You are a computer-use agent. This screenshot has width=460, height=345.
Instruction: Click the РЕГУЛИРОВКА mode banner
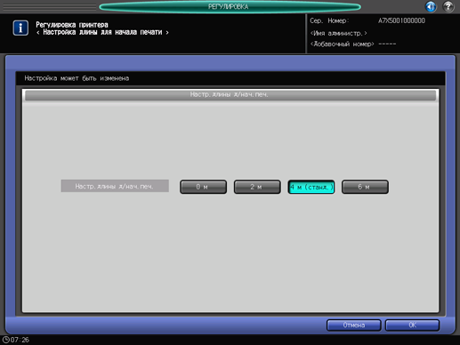(x=230, y=6)
